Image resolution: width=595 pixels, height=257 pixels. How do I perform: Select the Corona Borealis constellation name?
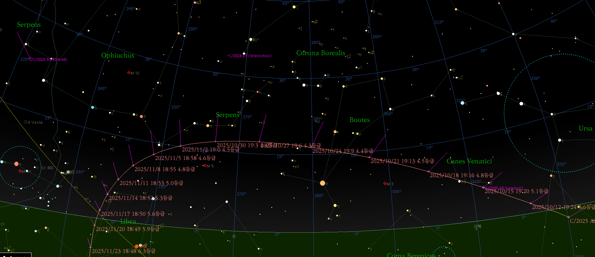tap(321, 53)
